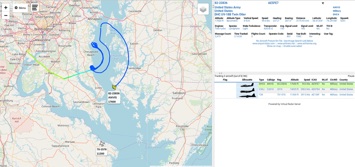Open www.airliners.net link
Image resolution: width=355 pixels, height=167 pixels.
coord(285,44)
